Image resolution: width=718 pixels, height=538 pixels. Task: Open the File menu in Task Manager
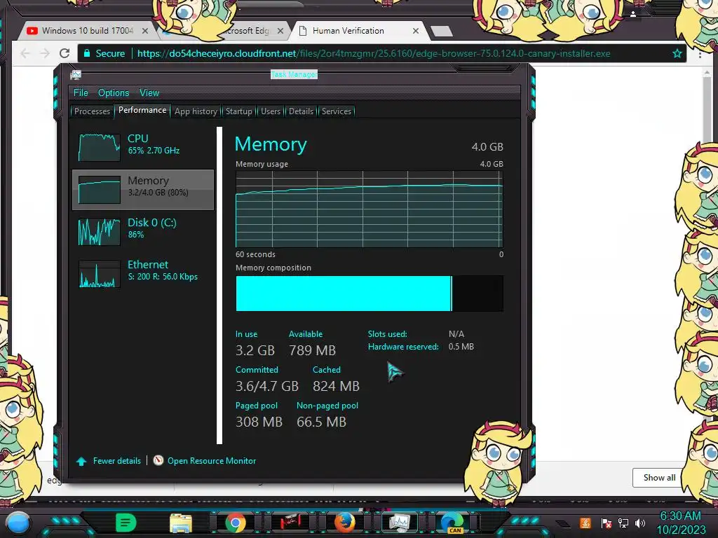tap(81, 93)
